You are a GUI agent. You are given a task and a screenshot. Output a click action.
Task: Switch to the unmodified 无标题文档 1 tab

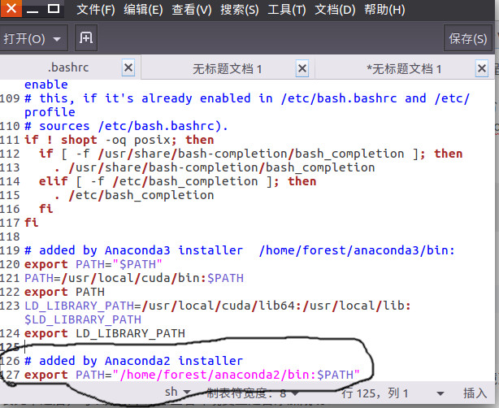(x=228, y=69)
